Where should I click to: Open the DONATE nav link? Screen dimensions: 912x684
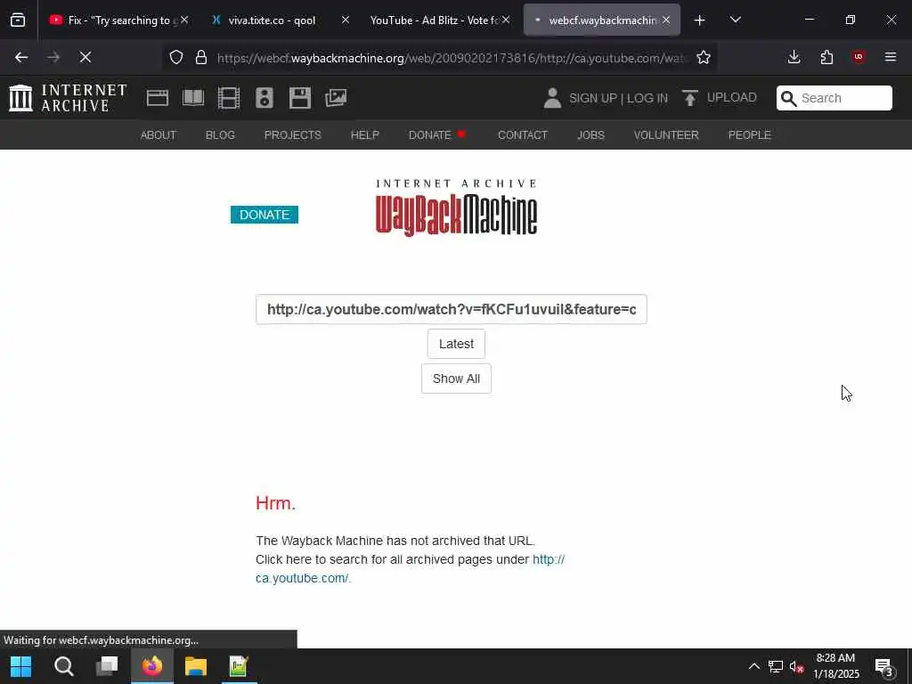click(436, 135)
